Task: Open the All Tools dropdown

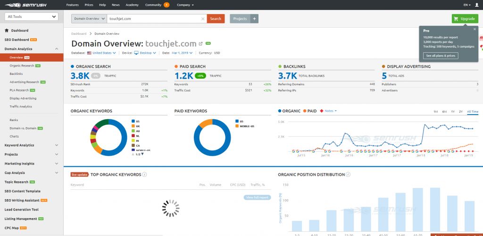Action: (x=31, y=16)
